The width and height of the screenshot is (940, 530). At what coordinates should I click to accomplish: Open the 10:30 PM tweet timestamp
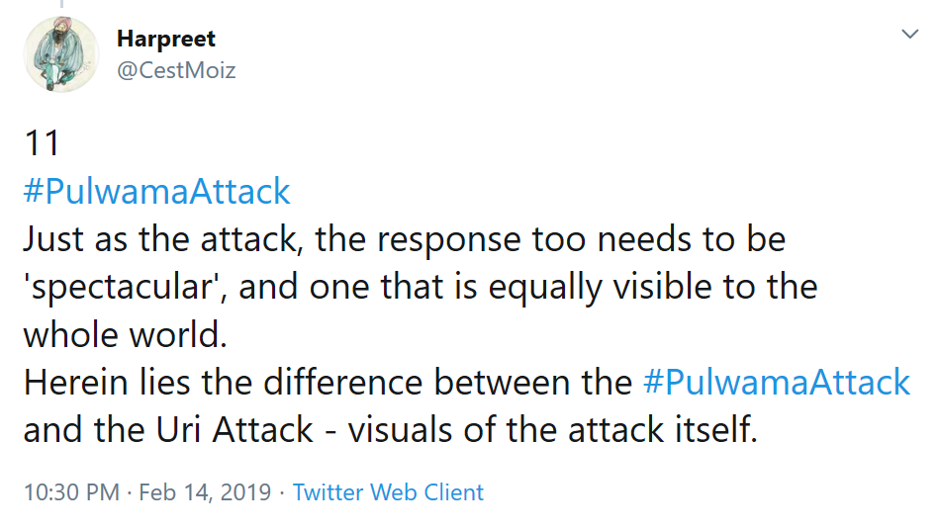click(x=71, y=491)
